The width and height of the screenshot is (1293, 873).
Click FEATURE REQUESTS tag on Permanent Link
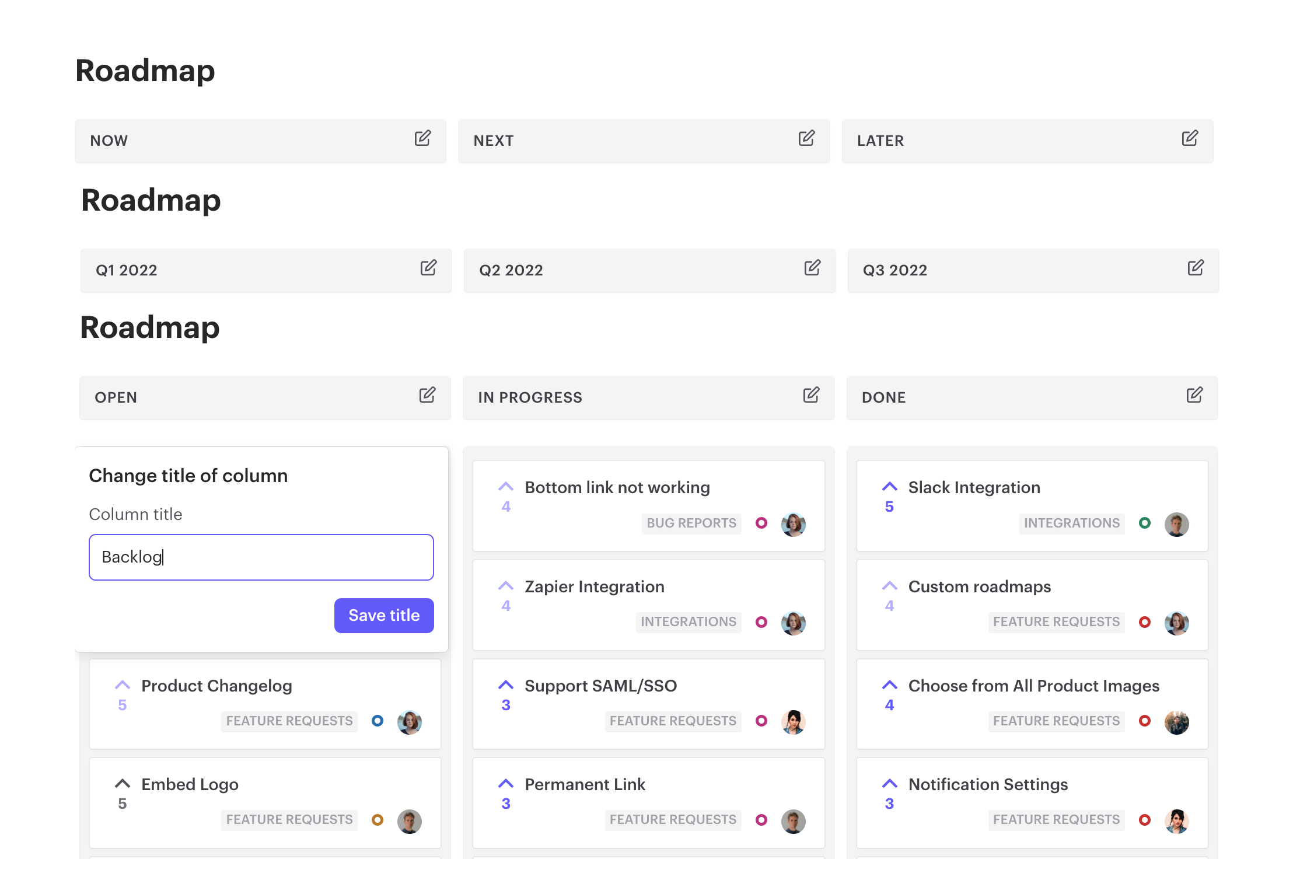click(673, 819)
